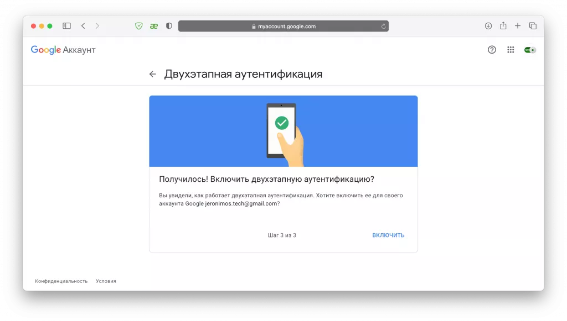Click the Двухэтапная аутентификация page title

243,74
